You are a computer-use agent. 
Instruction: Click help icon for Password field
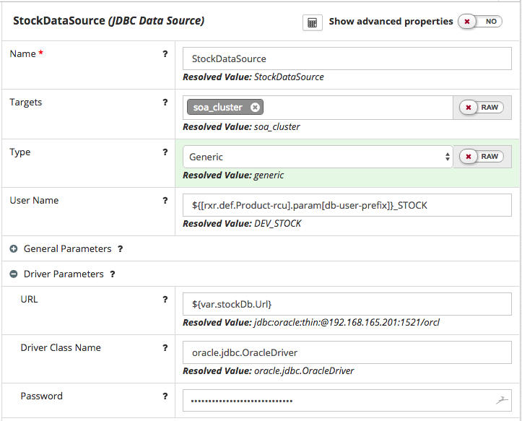pos(165,396)
